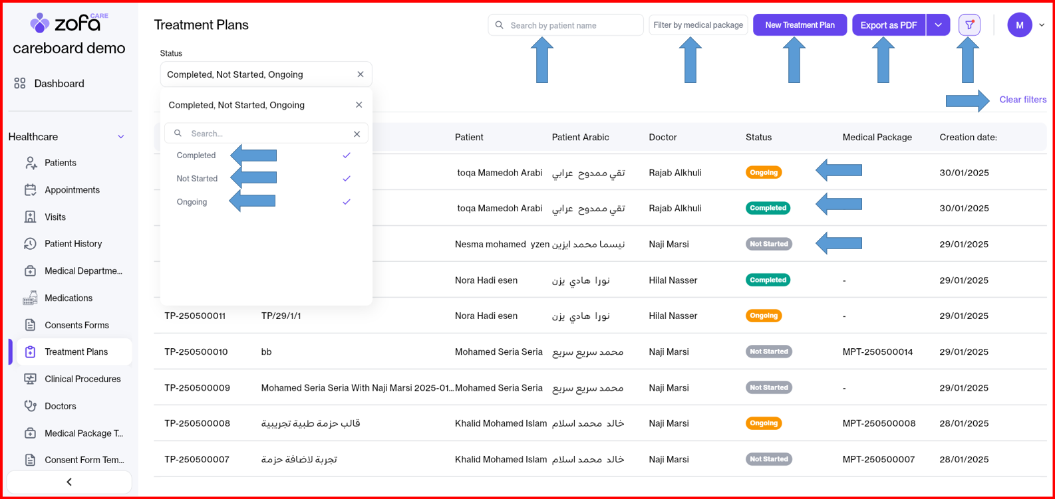Click the filter funnel icon button
Image resolution: width=1055 pixels, height=499 pixels.
click(x=969, y=25)
